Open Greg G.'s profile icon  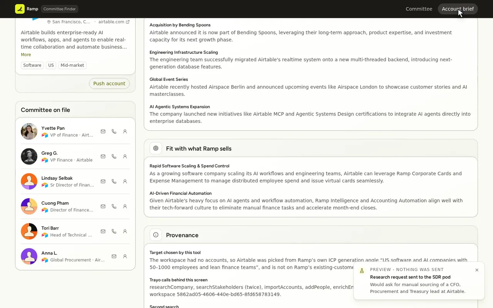[125, 156]
